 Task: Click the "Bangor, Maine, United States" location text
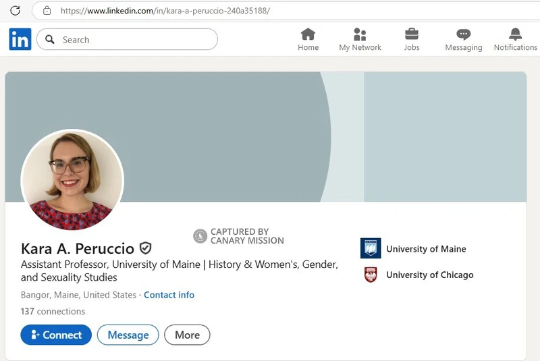point(78,295)
